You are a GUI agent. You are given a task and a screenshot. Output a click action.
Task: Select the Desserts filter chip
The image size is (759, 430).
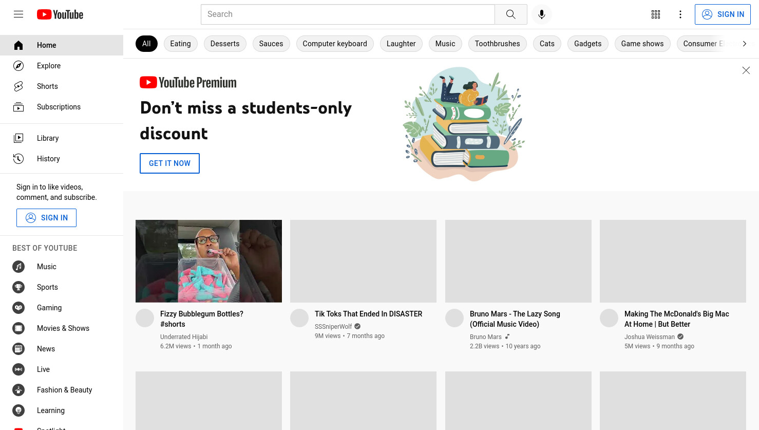point(225,44)
